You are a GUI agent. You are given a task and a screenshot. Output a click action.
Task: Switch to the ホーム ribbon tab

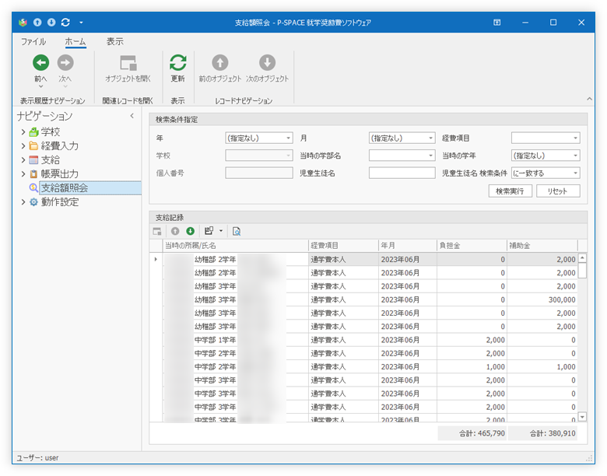click(75, 41)
